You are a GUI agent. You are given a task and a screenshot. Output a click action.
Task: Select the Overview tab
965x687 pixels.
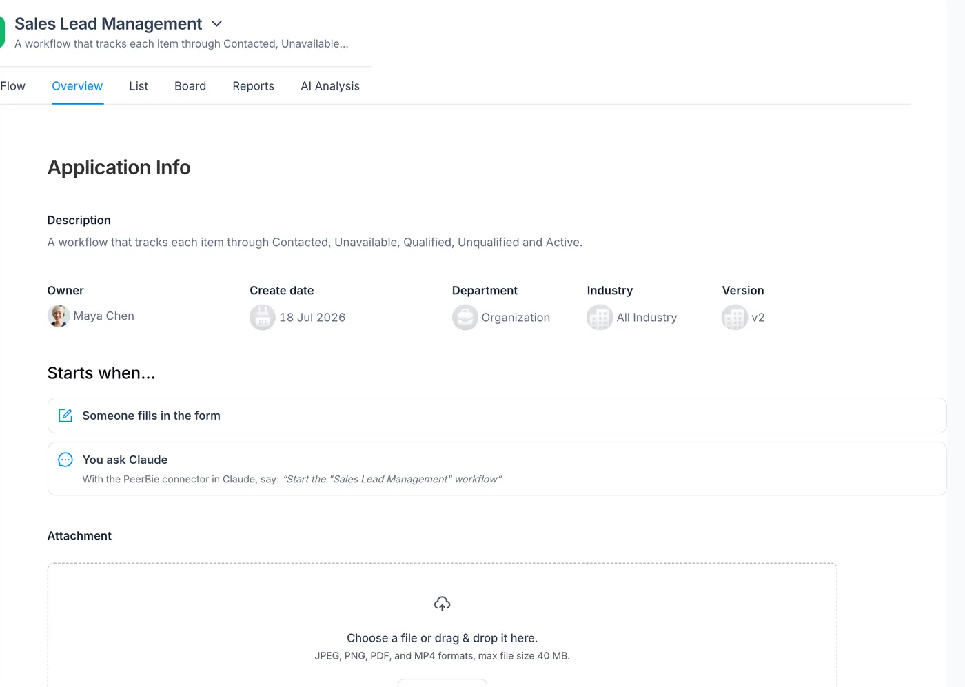coord(77,86)
